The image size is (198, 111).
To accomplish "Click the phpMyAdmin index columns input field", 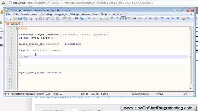I will coord(73,110).
